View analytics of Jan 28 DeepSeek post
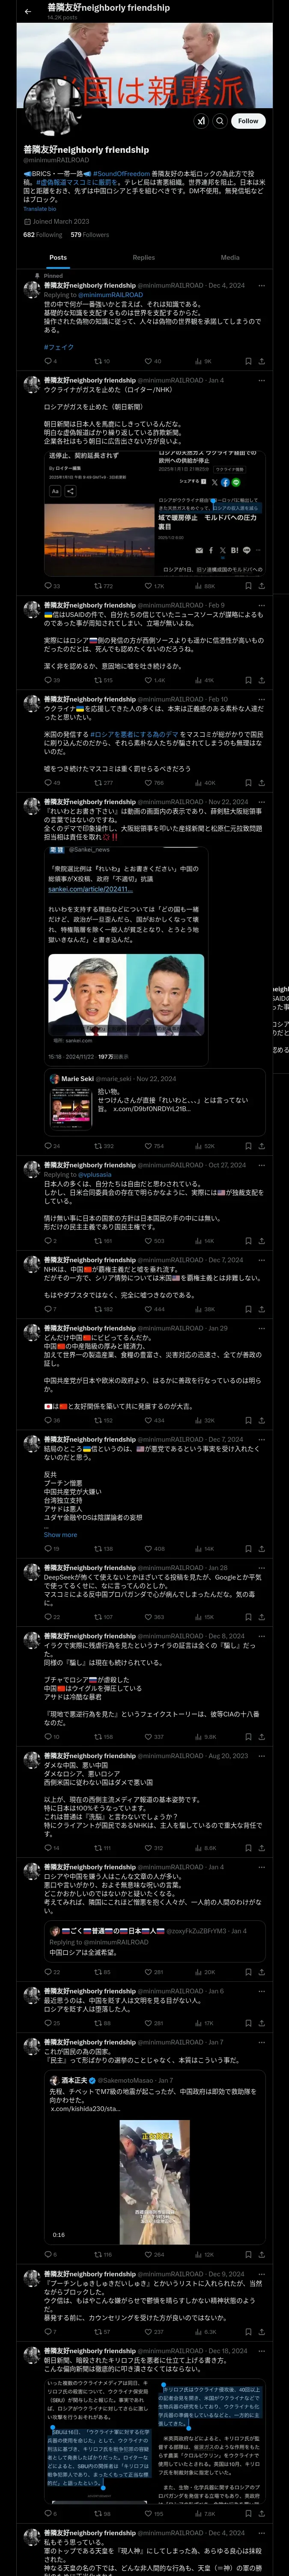289x2576 pixels. [204, 1617]
